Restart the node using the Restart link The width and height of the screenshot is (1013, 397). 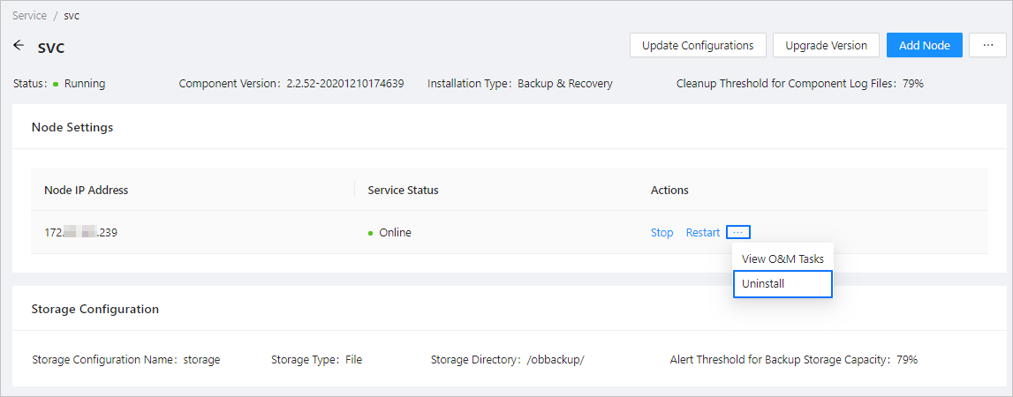tap(702, 233)
